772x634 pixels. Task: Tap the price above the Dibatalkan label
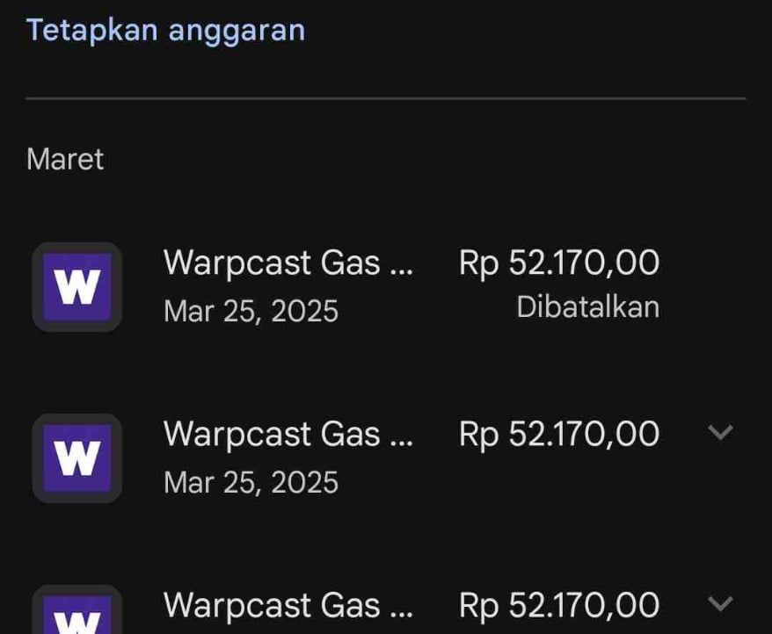pyautogui.click(x=558, y=263)
